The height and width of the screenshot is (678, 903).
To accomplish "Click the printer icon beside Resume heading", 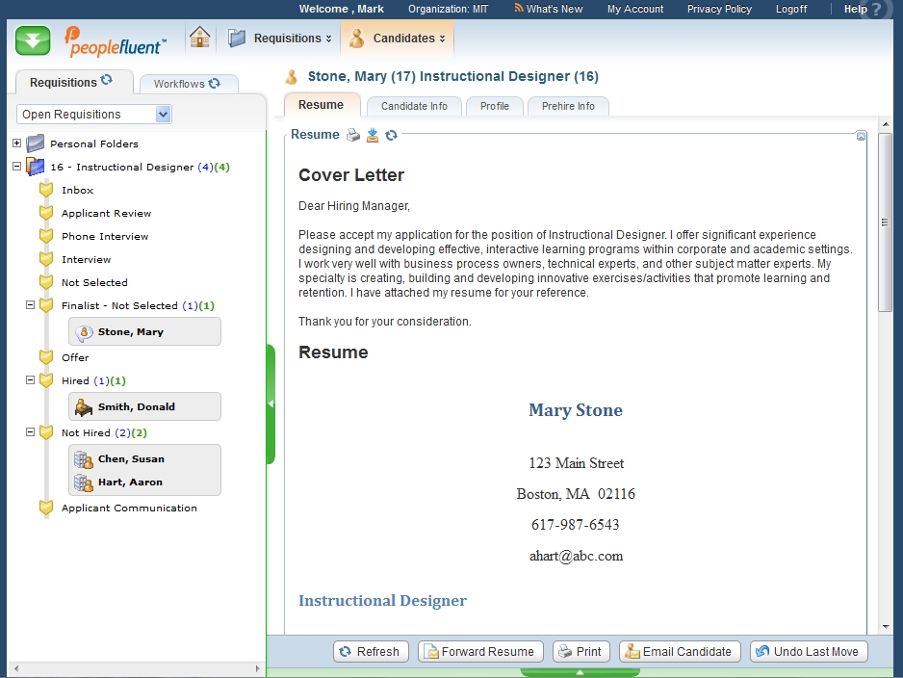I will click(353, 135).
